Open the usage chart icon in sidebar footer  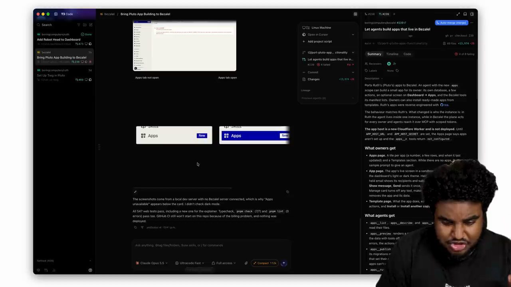tap(54, 270)
